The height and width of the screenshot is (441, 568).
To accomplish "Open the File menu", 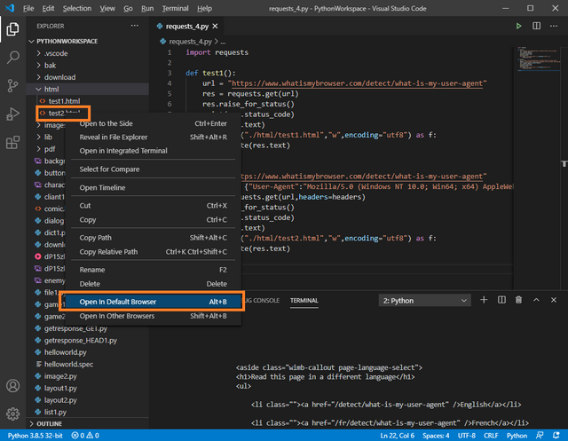I will tap(28, 8).
